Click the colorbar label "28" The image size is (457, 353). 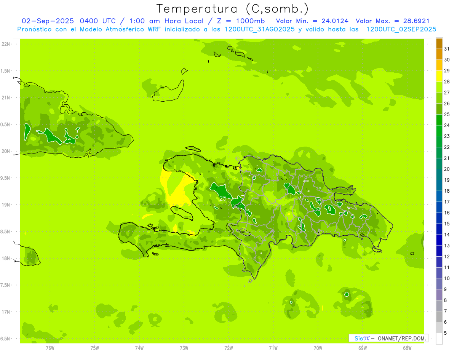447,81
